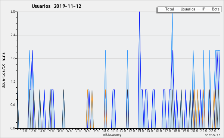This screenshot has width=224, height=138.
Task: Click the '15 h' x-axis label
Action: tap(150, 131)
